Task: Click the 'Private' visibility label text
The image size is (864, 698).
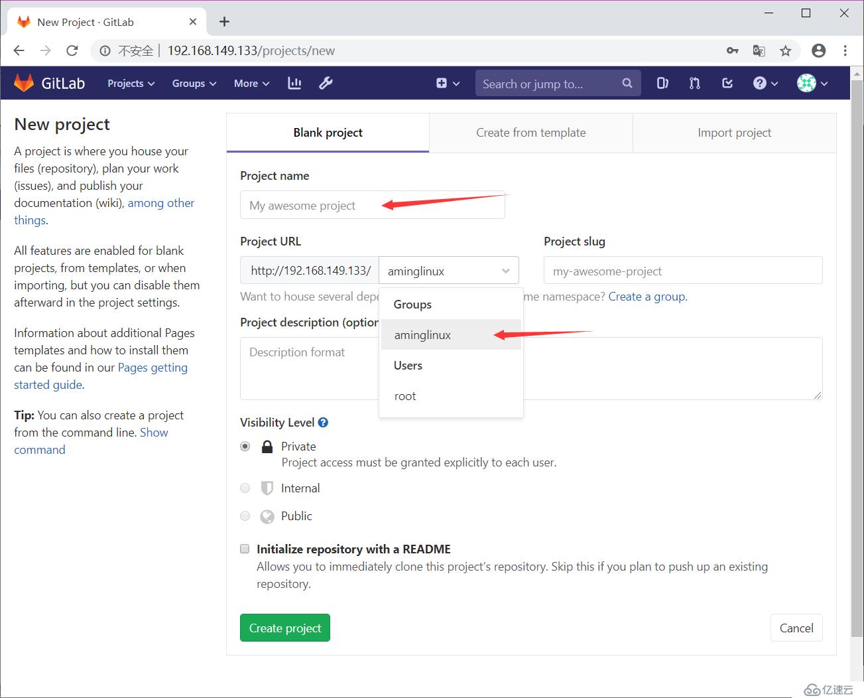Action: click(x=298, y=447)
